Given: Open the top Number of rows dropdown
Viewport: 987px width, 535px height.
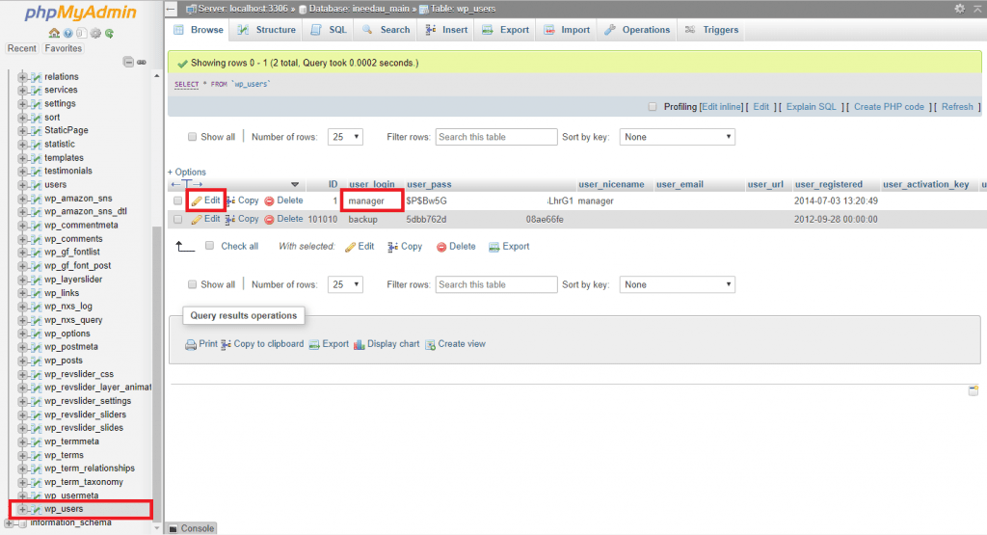Looking at the screenshot, I should click(344, 137).
